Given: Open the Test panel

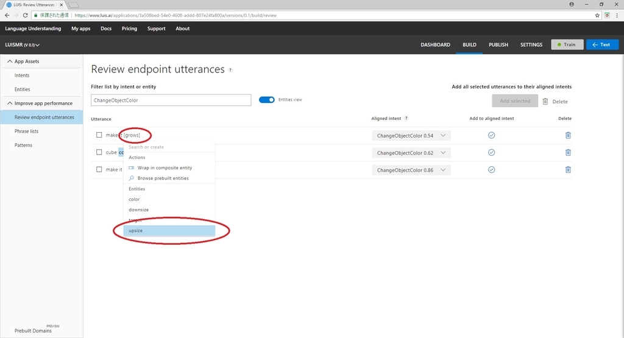Looking at the screenshot, I should (602, 44).
